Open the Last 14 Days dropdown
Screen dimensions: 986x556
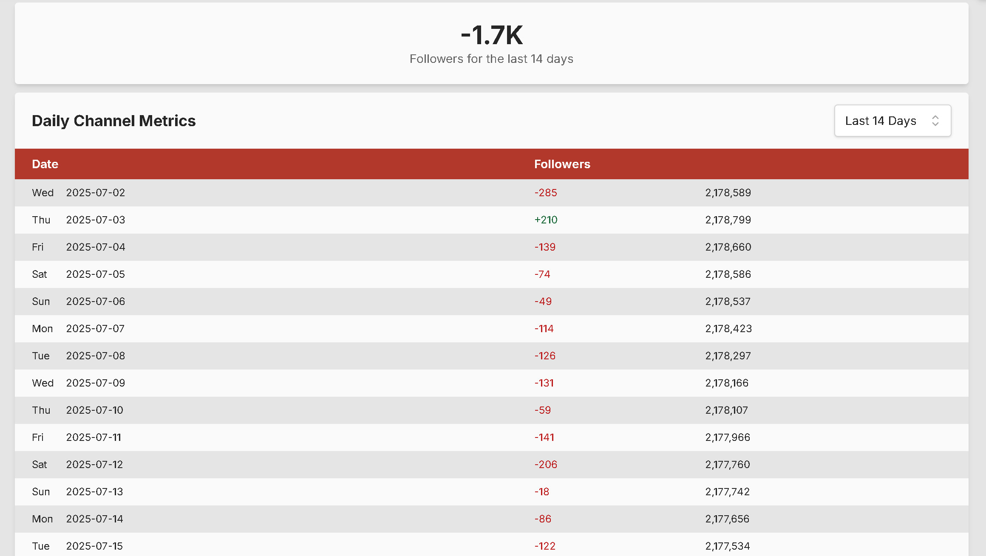coord(892,121)
